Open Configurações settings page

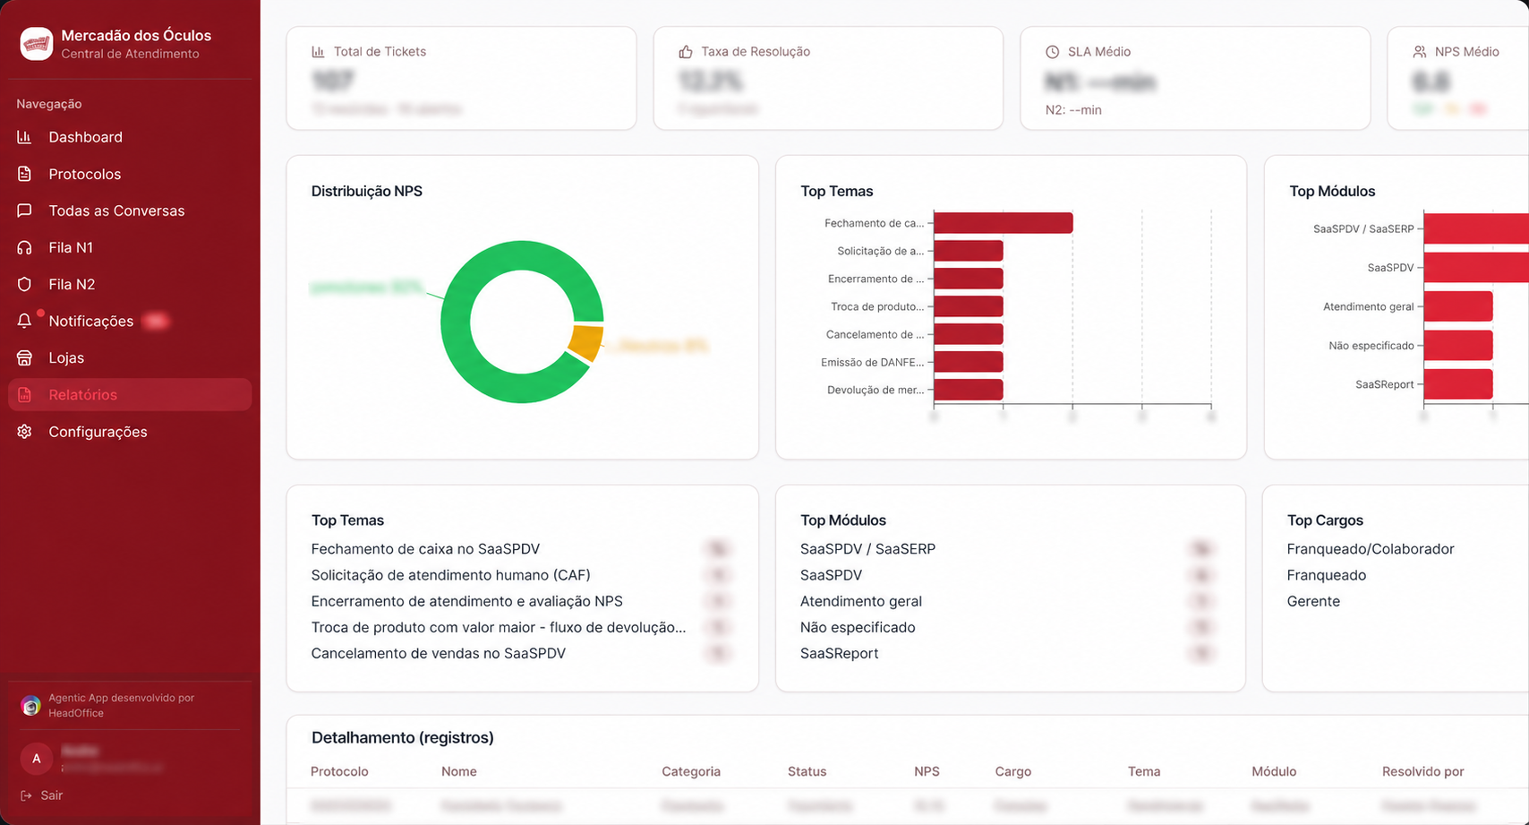[130, 432]
